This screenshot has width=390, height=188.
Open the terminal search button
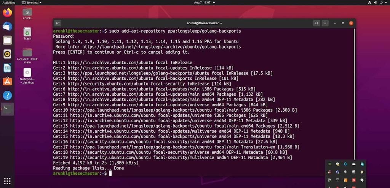(316, 23)
